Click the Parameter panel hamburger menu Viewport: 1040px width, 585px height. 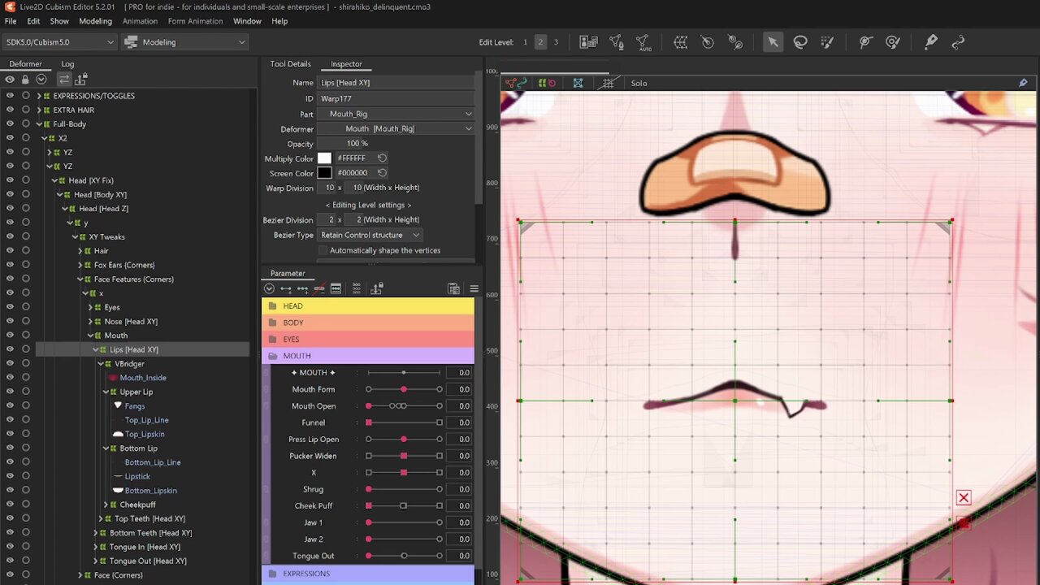(474, 288)
